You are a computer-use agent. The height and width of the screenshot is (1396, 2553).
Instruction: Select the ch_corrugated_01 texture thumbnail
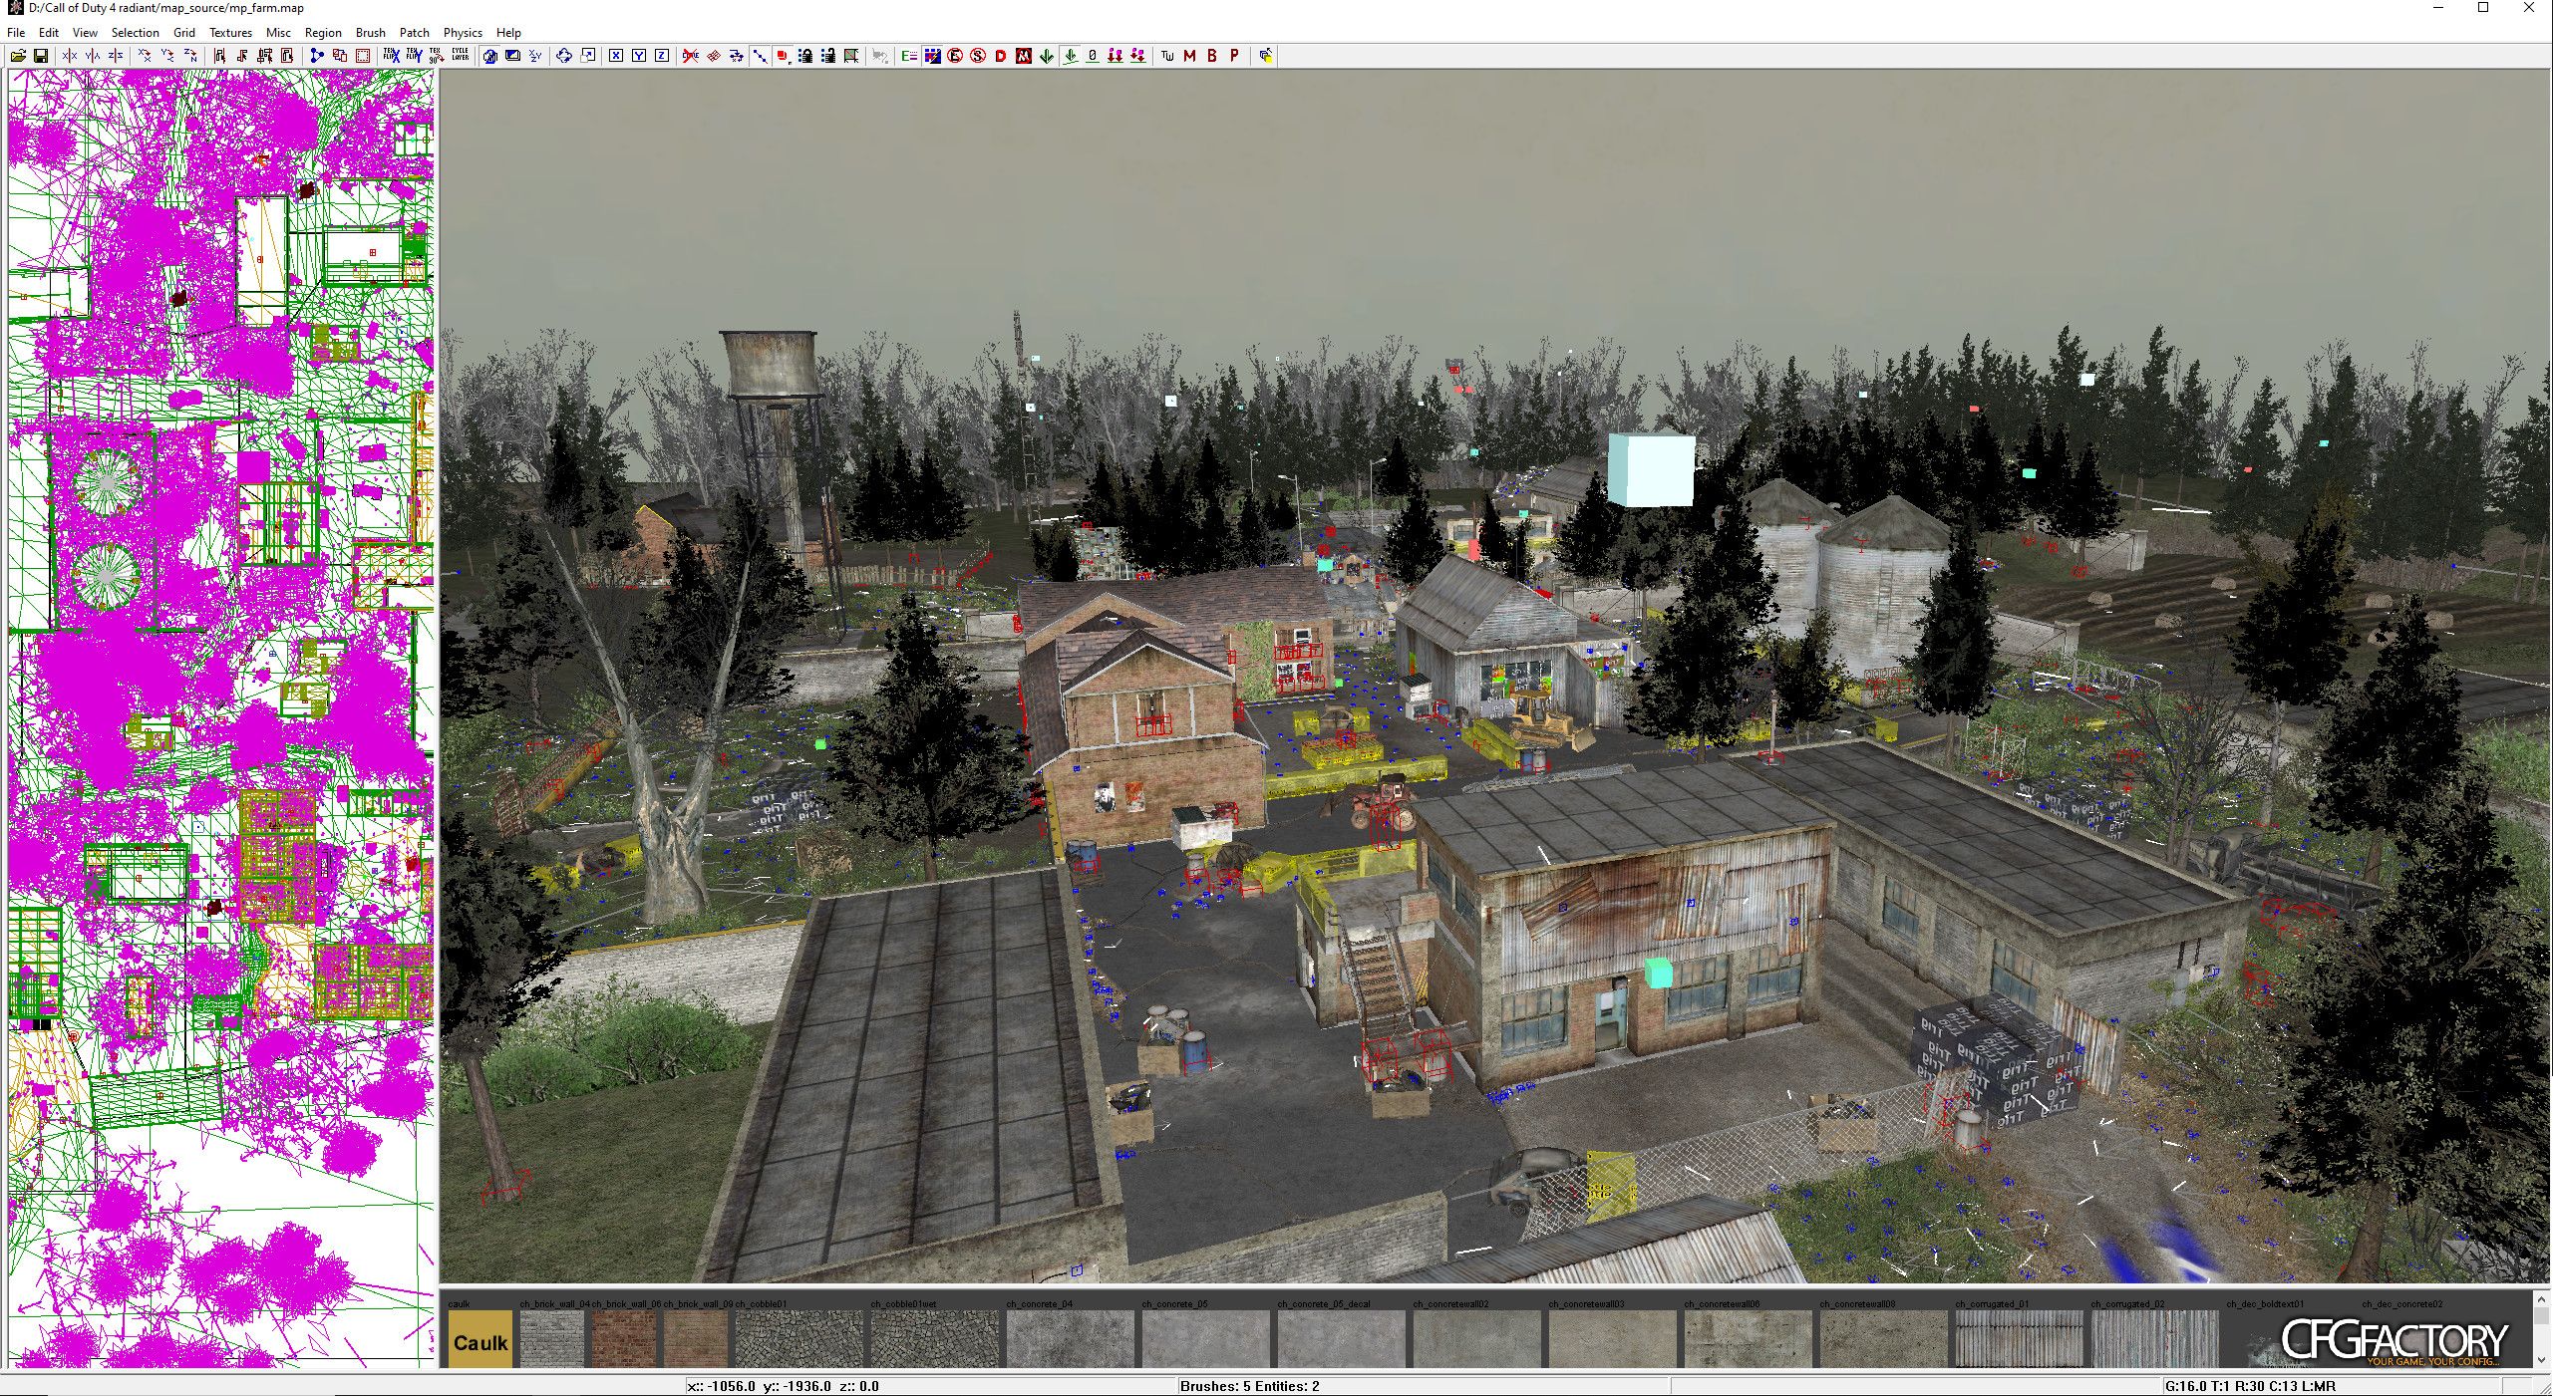(x=2020, y=1339)
